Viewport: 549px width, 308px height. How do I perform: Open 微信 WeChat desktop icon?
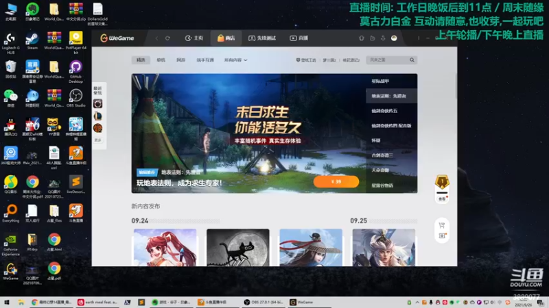pos(10,98)
